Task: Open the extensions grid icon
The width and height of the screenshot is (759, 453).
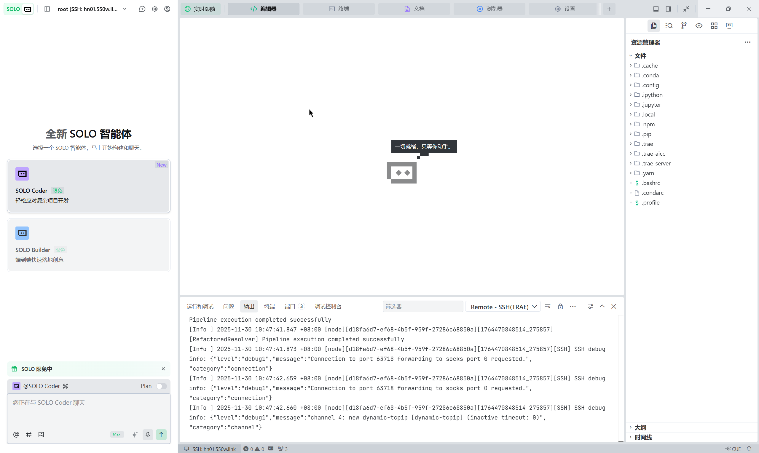Action: 714,25
